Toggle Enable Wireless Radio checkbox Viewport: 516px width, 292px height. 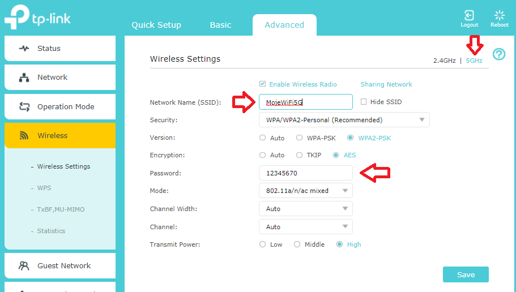point(263,84)
